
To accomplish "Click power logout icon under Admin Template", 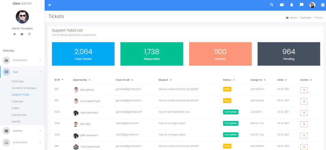I will tap(29, 34).
